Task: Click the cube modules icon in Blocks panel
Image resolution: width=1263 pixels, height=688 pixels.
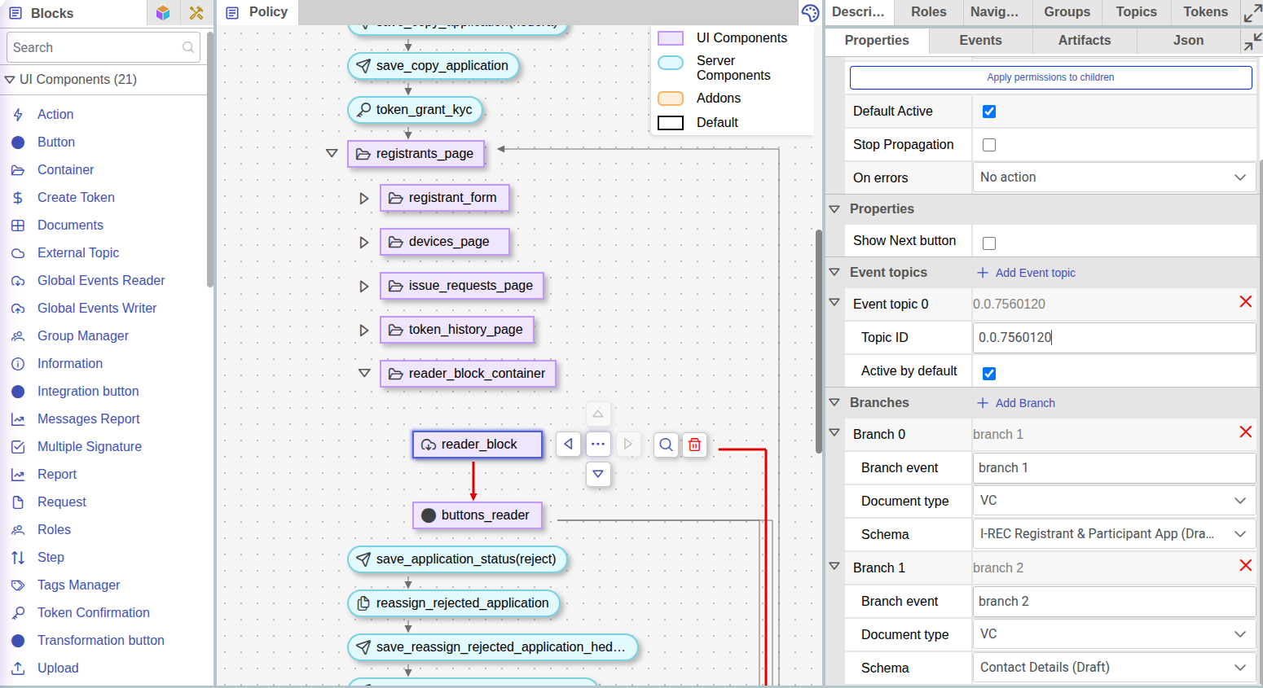Action: [x=163, y=13]
